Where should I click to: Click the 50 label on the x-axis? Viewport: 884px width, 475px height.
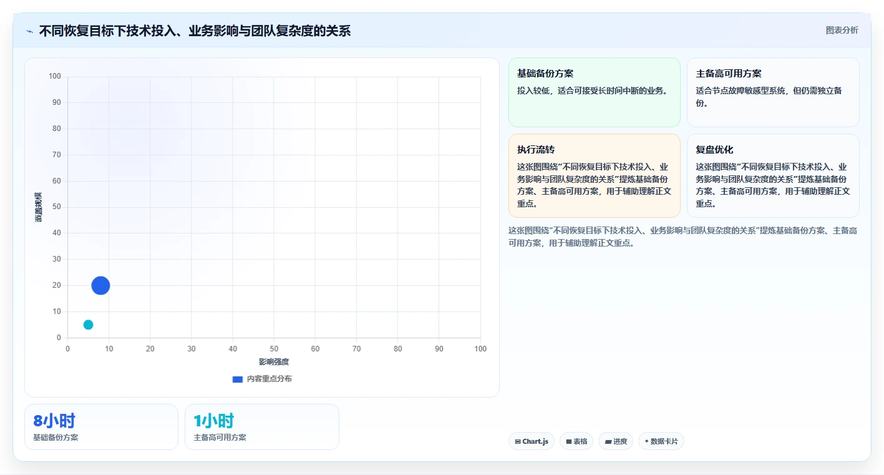point(274,349)
